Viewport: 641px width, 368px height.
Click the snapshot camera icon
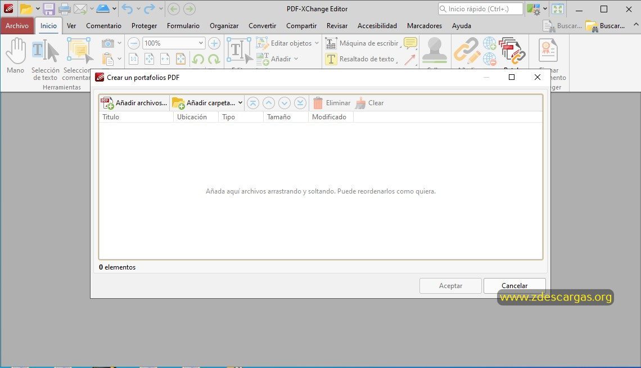(x=107, y=43)
